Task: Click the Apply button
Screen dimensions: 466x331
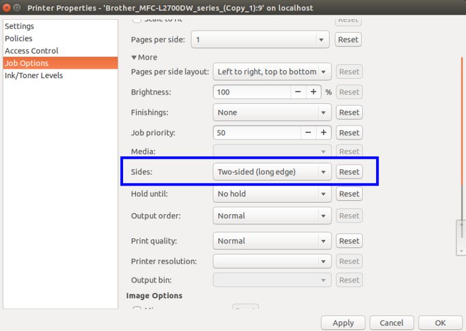Action: click(x=343, y=323)
